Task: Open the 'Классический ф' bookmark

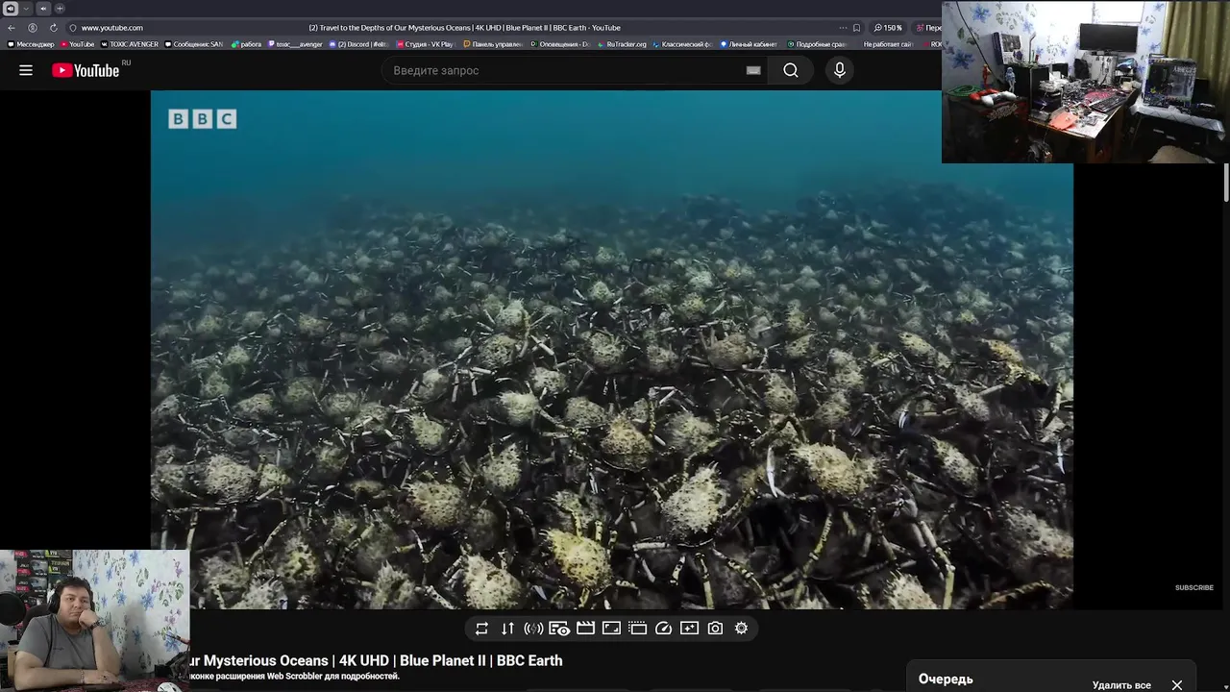Action: click(682, 44)
